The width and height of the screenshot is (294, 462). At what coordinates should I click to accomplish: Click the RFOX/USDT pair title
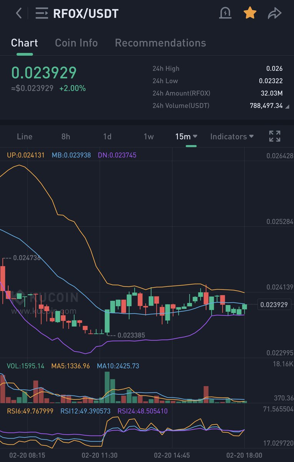coord(85,13)
